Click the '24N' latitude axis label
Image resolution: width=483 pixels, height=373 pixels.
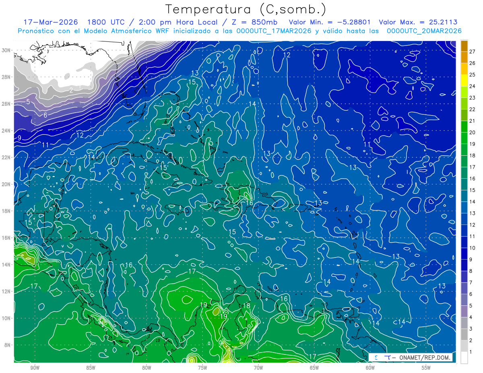pos(6,130)
